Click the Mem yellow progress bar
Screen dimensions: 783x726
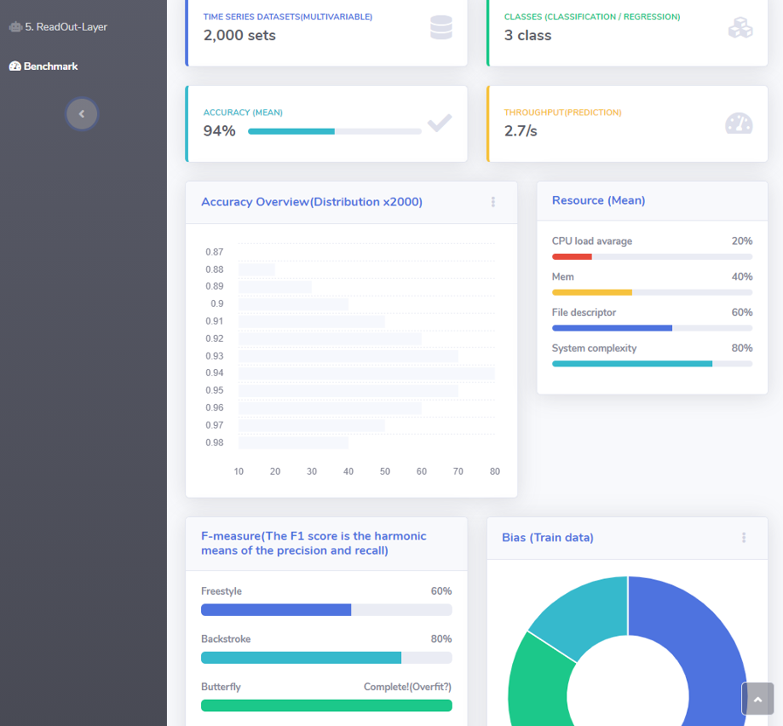click(592, 292)
